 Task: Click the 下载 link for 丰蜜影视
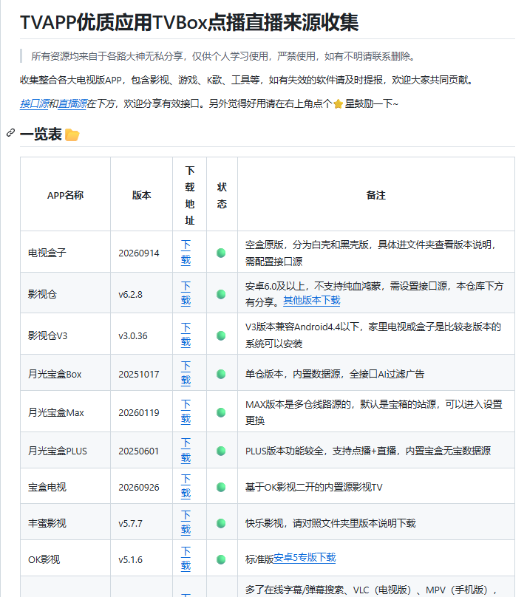[186, 523]
